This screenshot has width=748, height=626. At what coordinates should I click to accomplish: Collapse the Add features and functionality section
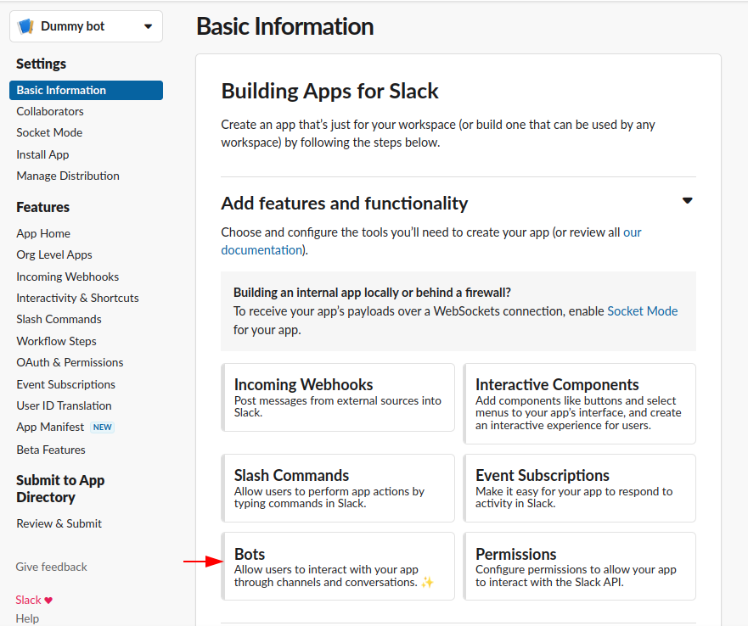click(x=687, y=201)
